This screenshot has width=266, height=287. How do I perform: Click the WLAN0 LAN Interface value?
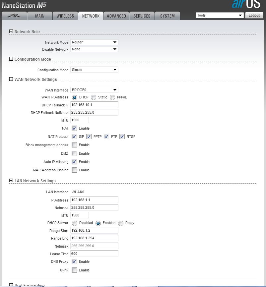point(78,192)
